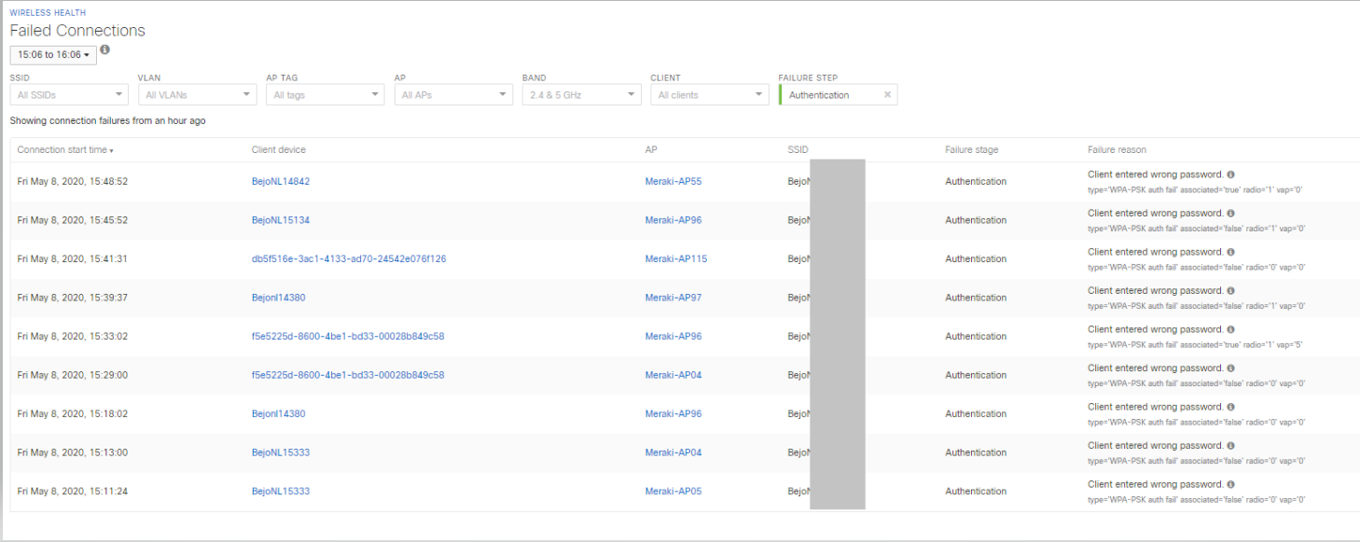Screen dimensions: 1360x542
Task: Open the All clients dropdown
Action: [x=709, y=94]
